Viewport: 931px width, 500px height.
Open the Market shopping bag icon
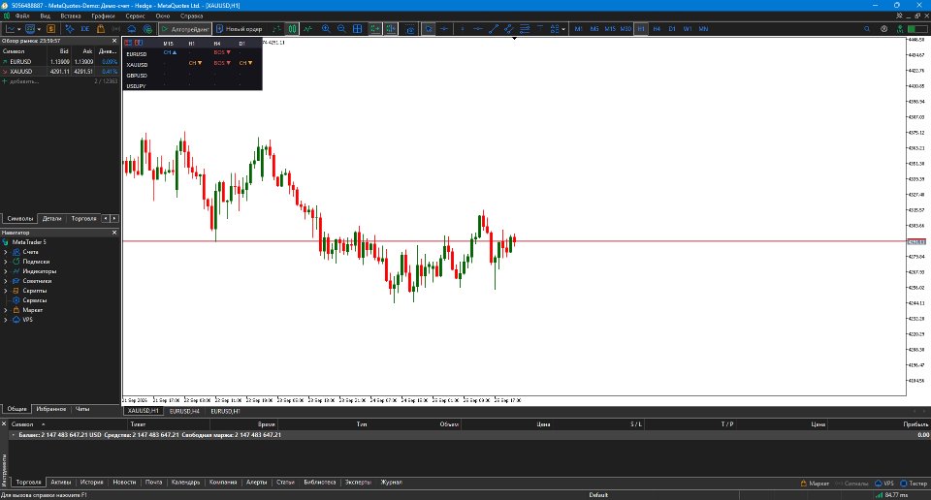pyautogui.click(x=101, y=28)
